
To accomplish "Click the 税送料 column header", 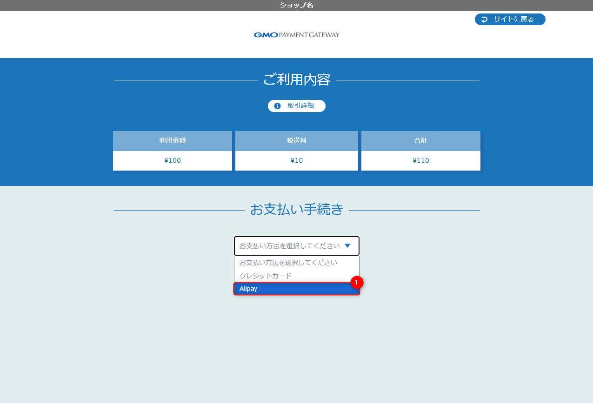I will click(296, 140).
